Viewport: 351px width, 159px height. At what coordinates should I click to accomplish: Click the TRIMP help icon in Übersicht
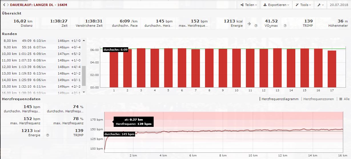(x=285, y=26)
